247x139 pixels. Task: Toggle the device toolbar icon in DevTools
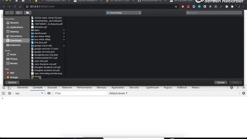click(9, 88)
